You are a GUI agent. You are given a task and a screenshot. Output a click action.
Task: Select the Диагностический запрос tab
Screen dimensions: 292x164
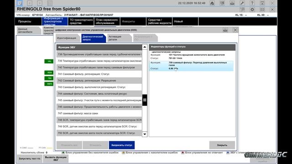point(93,38)
